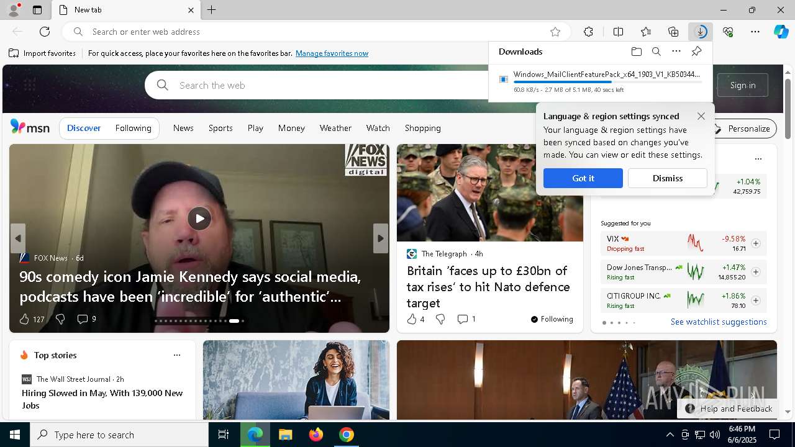Viewport: 795px width, 447px height.
Task: Toggle Following for The Telegraph
Action: coord(552,319)
